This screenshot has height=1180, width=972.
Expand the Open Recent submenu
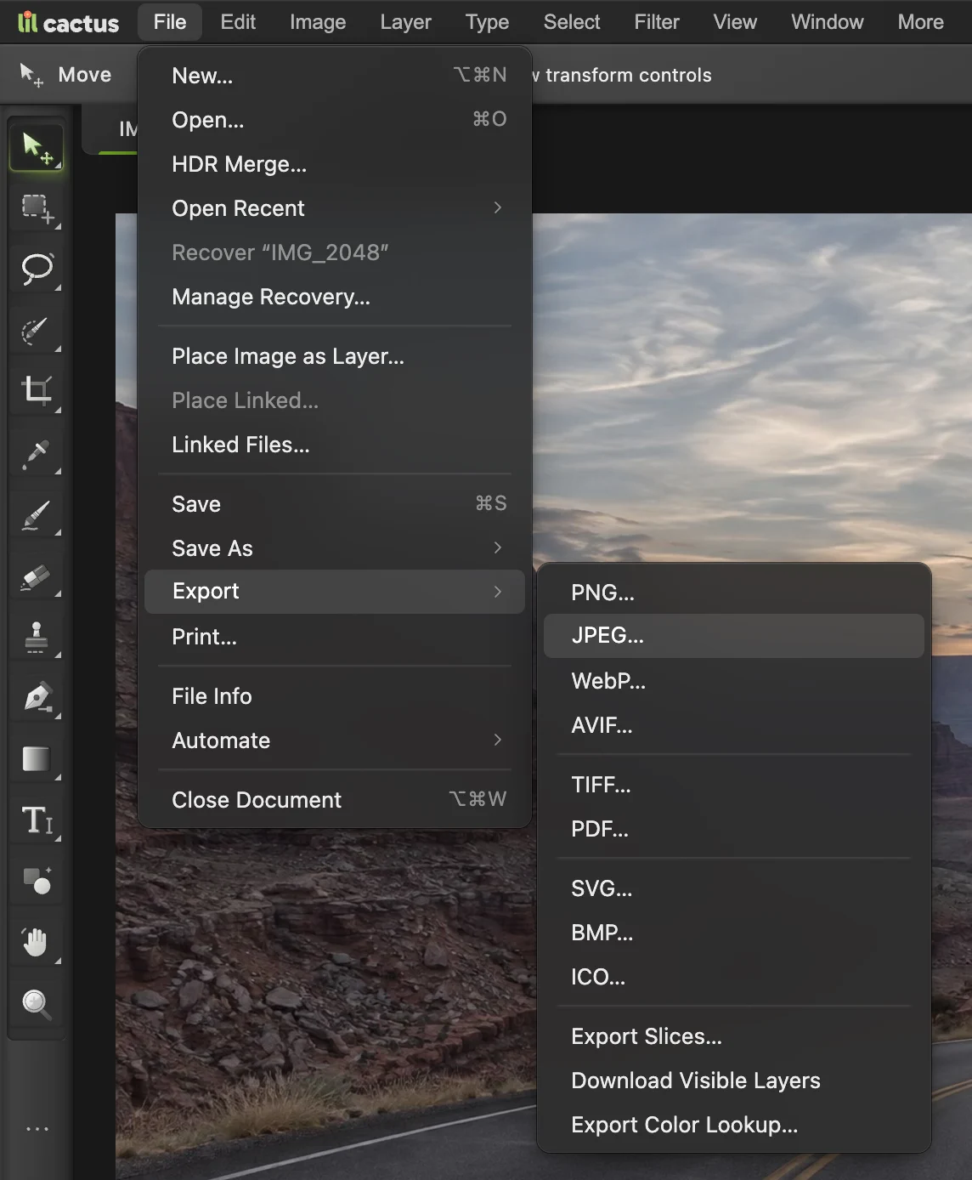tap(335, 208)
